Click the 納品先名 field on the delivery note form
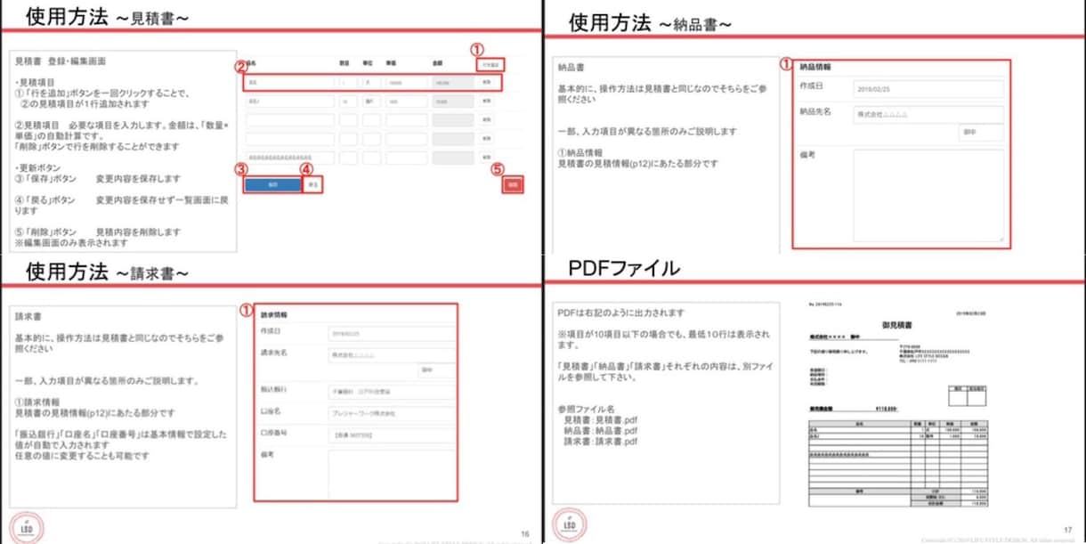This screenshot has height=544, width=1086. tap(928, 115)
